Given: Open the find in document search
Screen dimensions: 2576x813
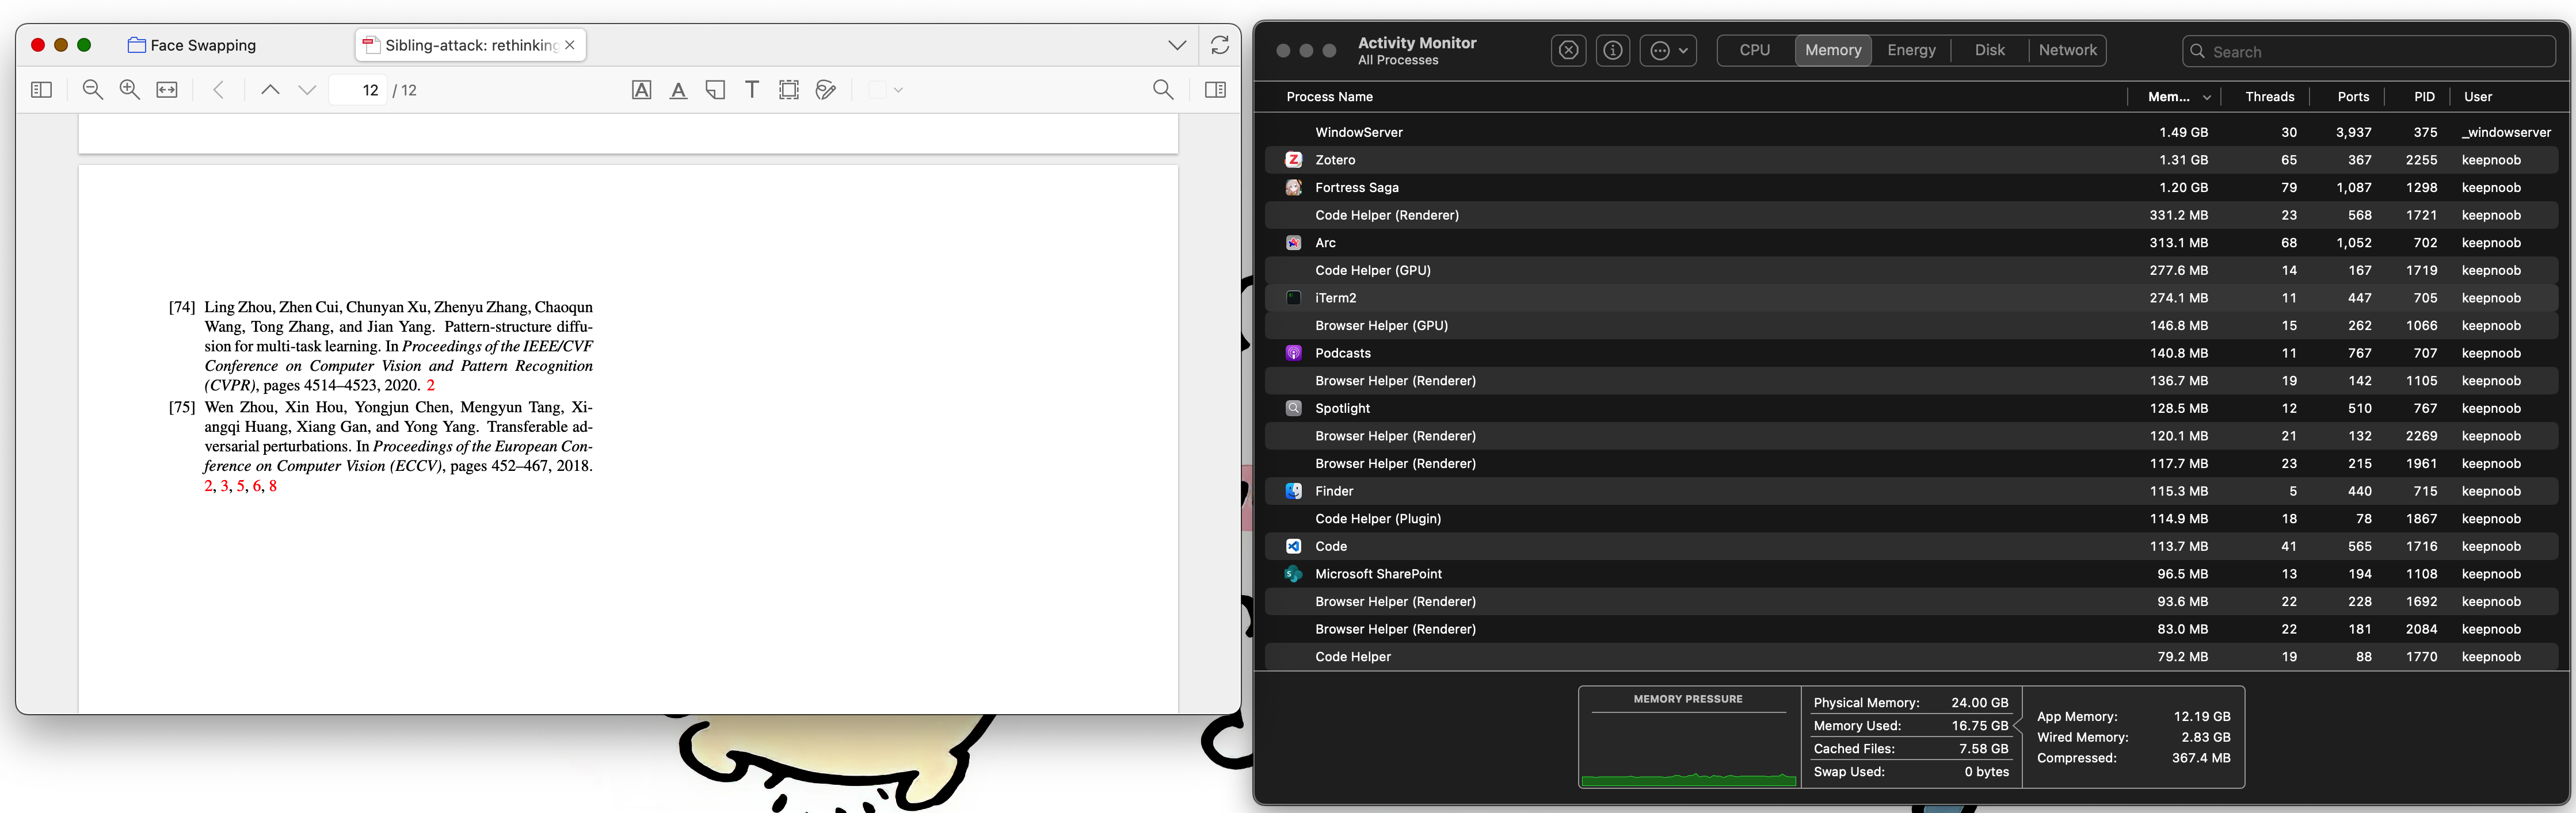Looking at the screenshot, I should pos(1162,90).
